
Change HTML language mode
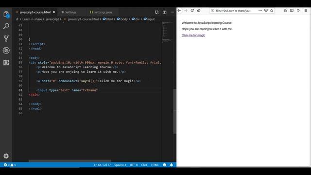pos(155,165)
